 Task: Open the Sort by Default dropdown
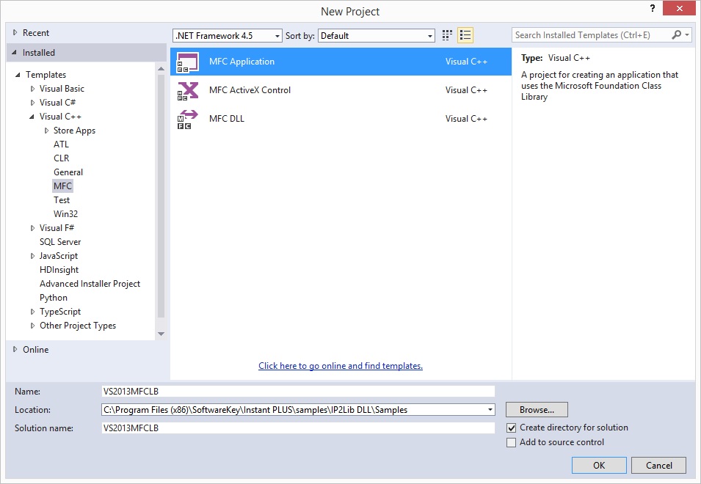point(377,36)
